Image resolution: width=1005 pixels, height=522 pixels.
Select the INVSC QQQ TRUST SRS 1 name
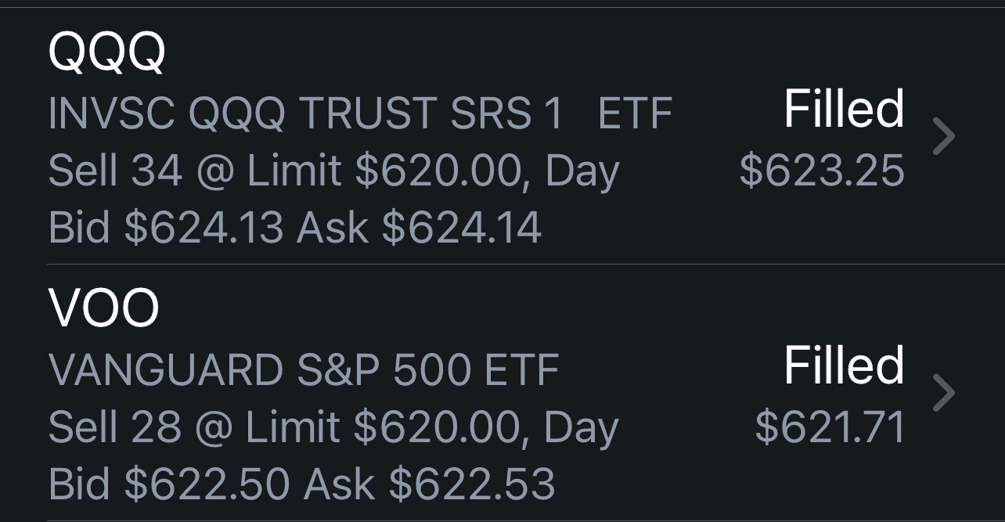coord(305,115)
